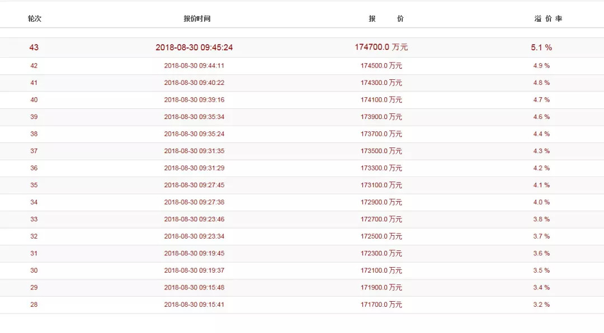The height and width of the screenshot is (333, 604).
Task: Click timestamp 2018-08-30 09:39:16
Action: (x=194, y=99)
